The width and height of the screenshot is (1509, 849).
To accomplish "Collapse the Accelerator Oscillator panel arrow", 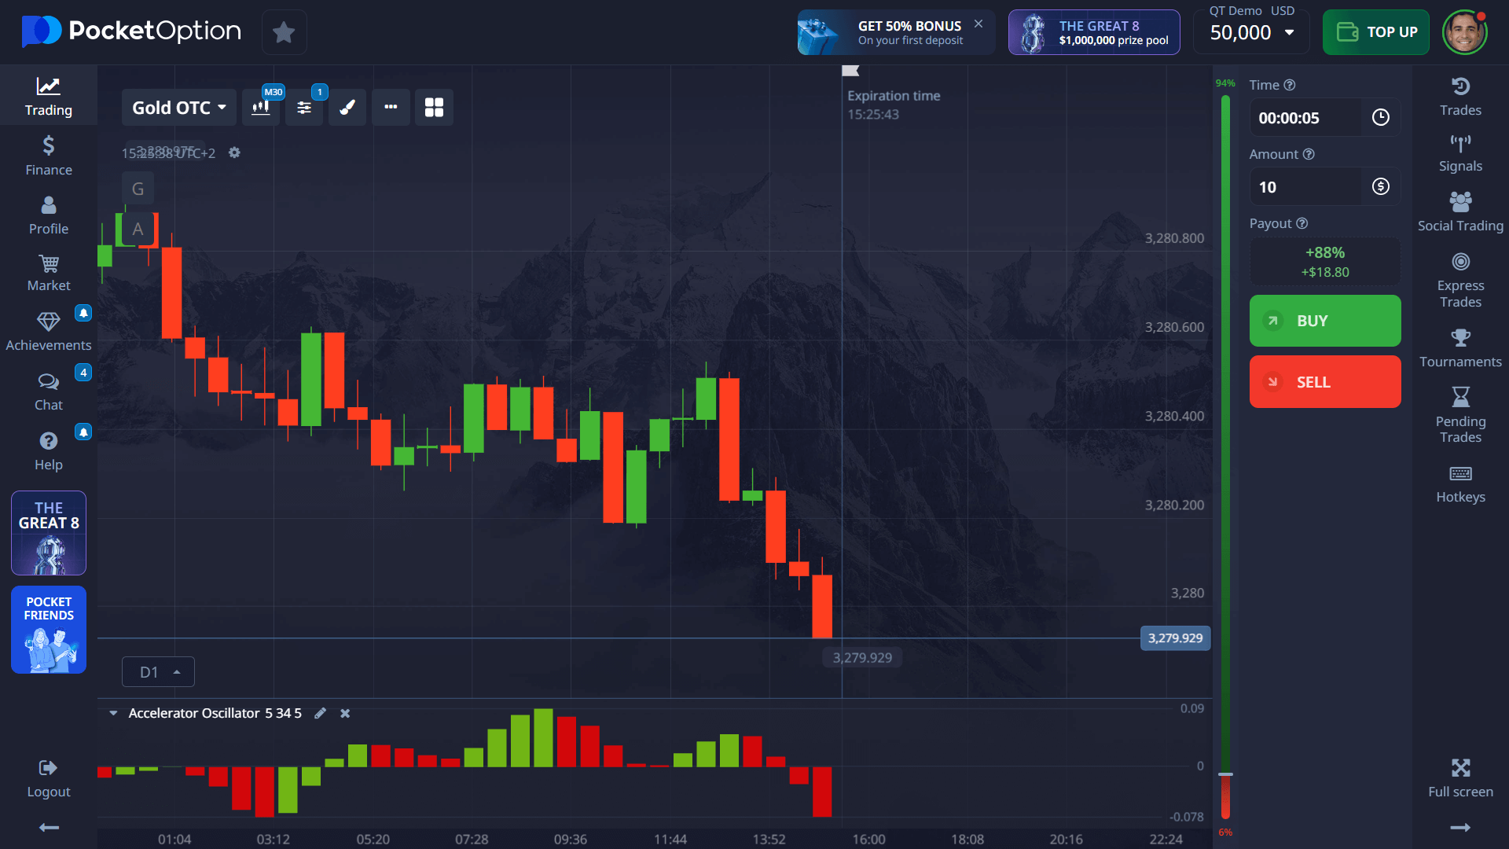I will tap(113, 713).
